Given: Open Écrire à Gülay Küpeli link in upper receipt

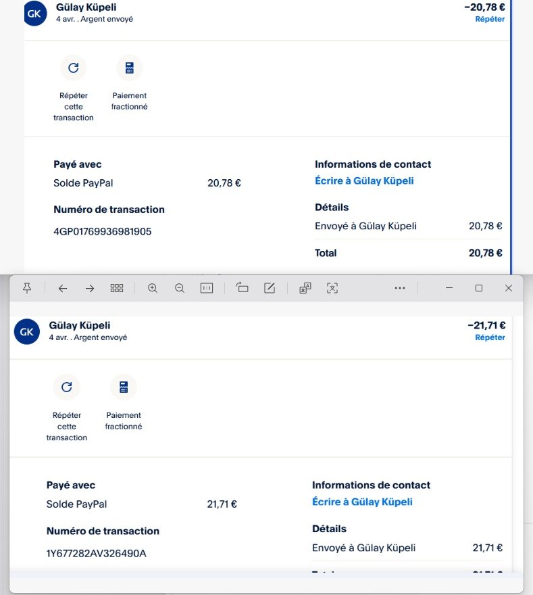Looking at the screenshot, I should pyautogui.click(x=364, y=181).
